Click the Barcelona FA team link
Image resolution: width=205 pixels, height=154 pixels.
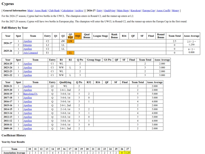30,94
